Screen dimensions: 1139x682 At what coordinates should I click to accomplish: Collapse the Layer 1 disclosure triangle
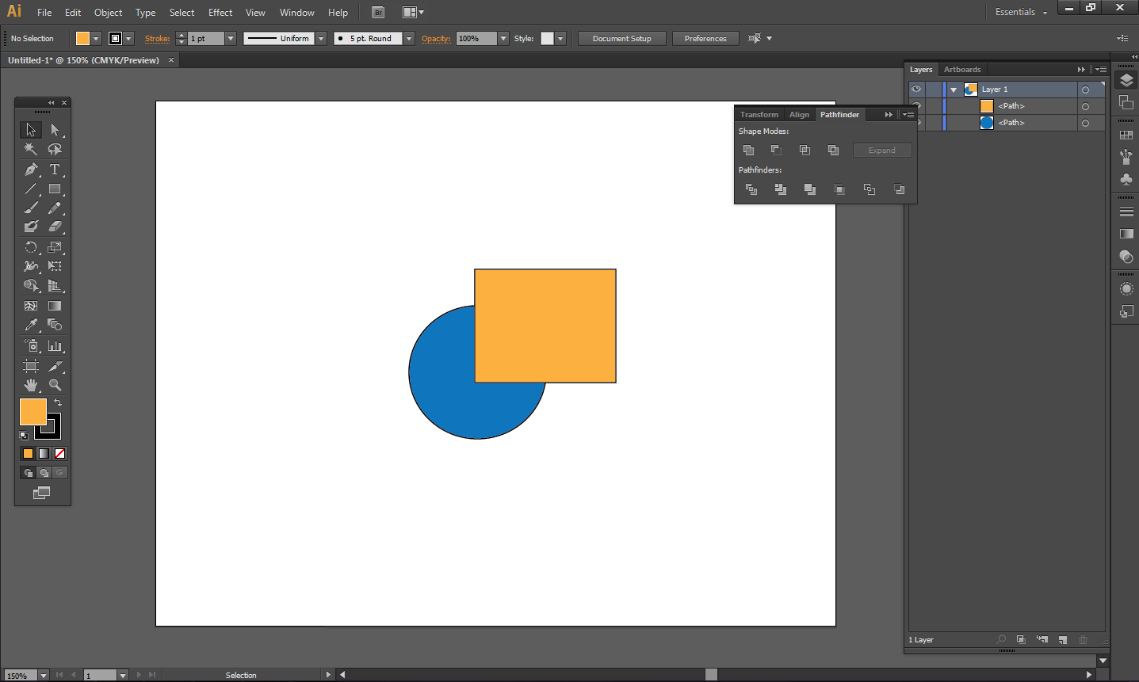pyautogui.click(x=954, y=90)
